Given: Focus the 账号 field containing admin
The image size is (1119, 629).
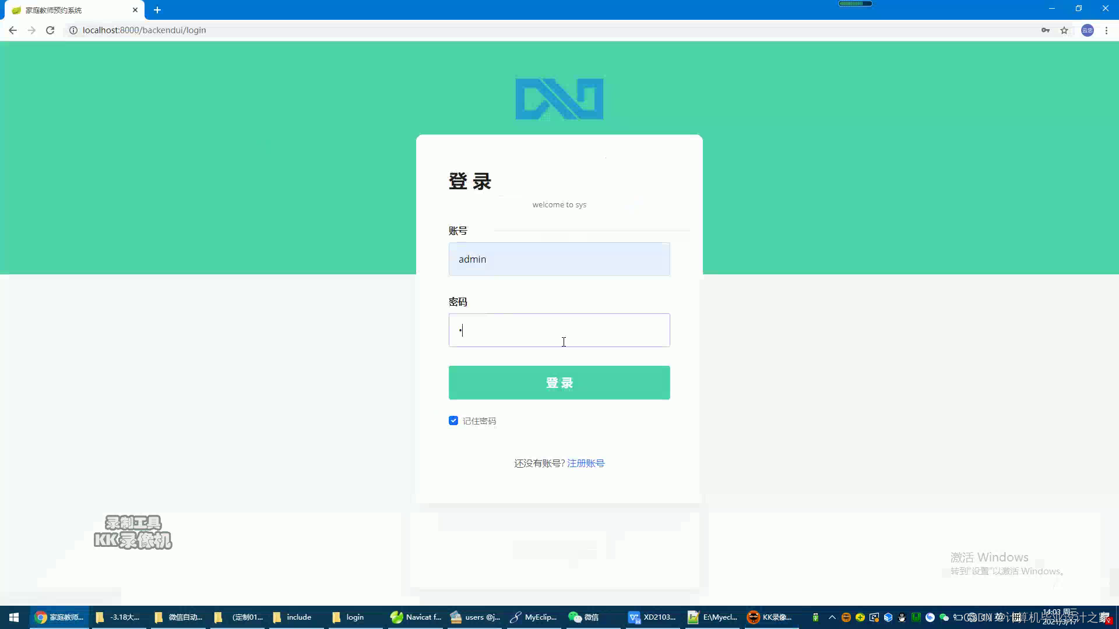Looking at the screenshot, I should 559,259.
